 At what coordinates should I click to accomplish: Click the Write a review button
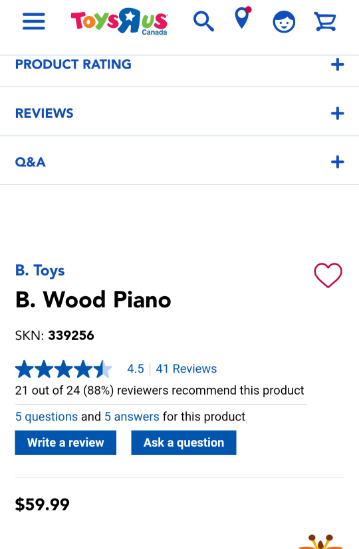click(x=65, y=443)
